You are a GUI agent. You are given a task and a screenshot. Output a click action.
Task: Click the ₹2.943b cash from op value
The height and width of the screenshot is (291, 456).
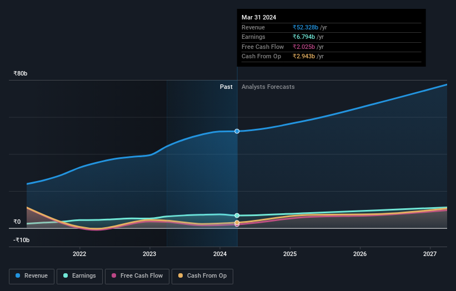304,57
